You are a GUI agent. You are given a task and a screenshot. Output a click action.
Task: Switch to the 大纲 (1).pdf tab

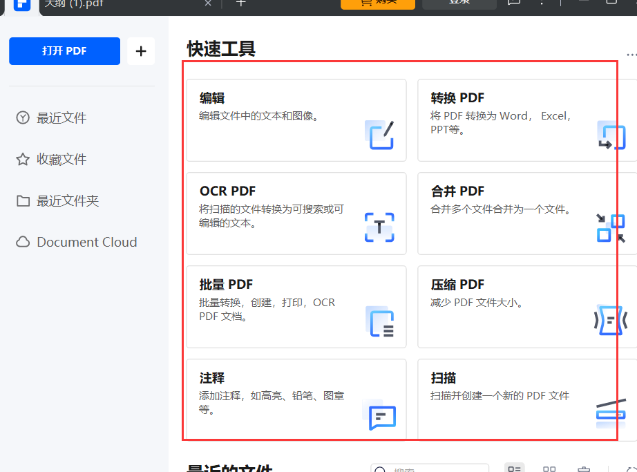(x=111, y=3)
